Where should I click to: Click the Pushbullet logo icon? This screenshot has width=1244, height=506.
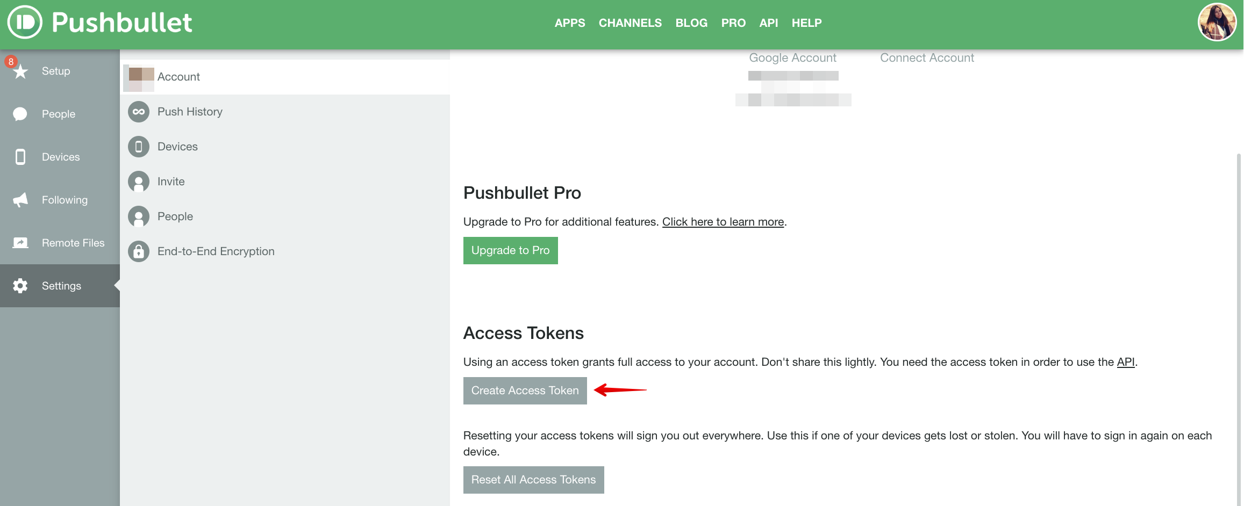coord(25,22)
